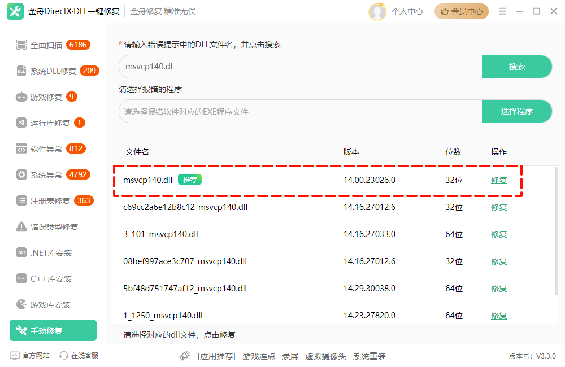This screenshot has height=367, width=565.
Task: Go to C++库安装 section
Action: pyautogui.click(x=53, y=278)
